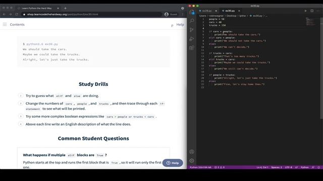Viewport: 323px width, 181px height.
Task: Click the browser address bar URL
Action: tap(63, 15)
